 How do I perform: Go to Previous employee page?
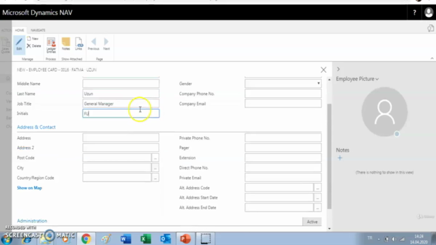click(93, 44)
